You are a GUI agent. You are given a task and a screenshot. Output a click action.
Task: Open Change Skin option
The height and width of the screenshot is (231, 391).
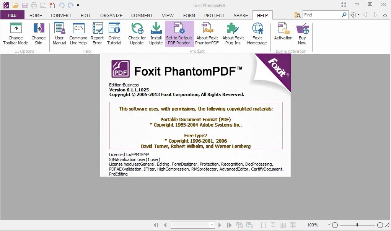[x=38, y=34]
